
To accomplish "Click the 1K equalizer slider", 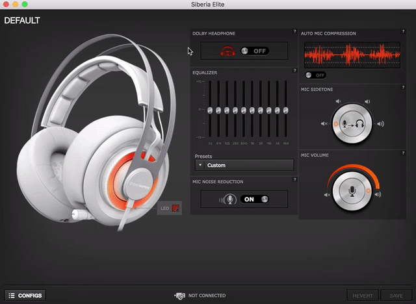I will tap(252, 110).
